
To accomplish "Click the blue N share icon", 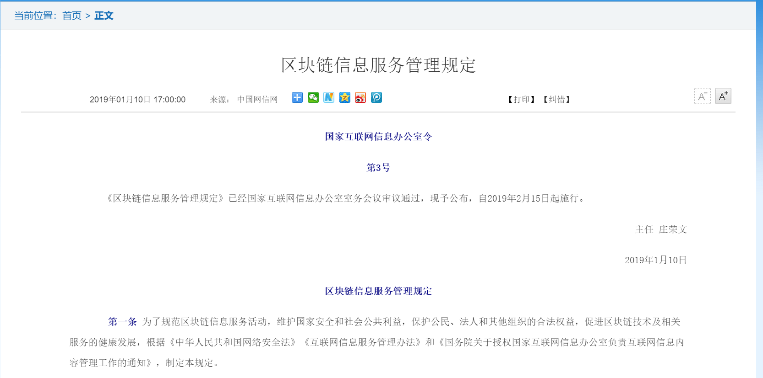I will (329, 97).
